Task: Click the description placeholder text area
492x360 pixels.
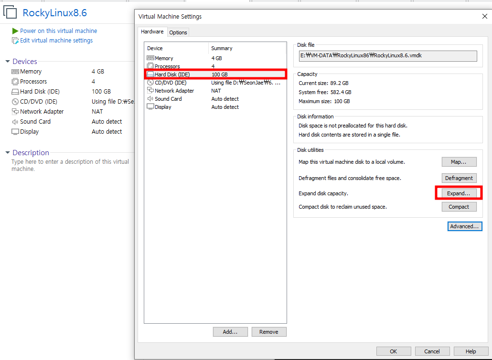Action: tap(70, 165)
